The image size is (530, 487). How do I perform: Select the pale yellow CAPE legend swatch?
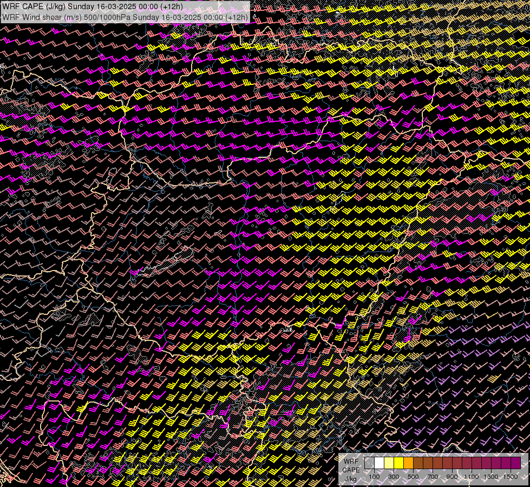389,463
